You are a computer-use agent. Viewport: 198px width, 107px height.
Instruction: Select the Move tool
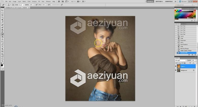tap(2, 10)
